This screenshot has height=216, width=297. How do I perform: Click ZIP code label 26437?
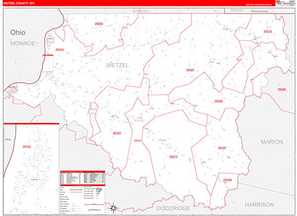point(222,148)
